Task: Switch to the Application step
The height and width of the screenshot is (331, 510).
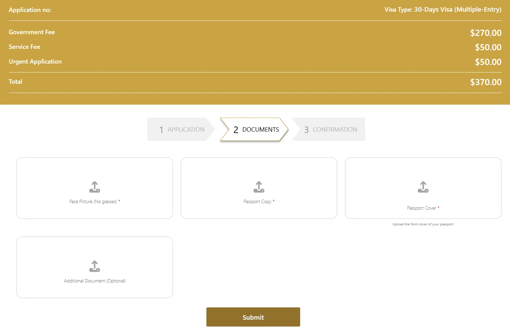Action: point(181,129)
